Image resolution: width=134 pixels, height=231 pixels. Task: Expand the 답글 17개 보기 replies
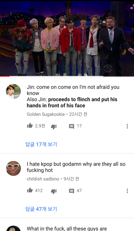tap(41, 144)
